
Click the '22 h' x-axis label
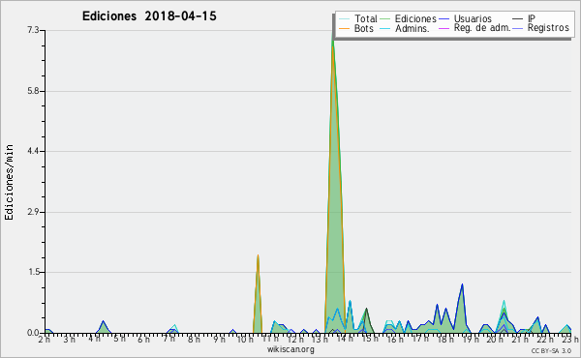[546, 339]
